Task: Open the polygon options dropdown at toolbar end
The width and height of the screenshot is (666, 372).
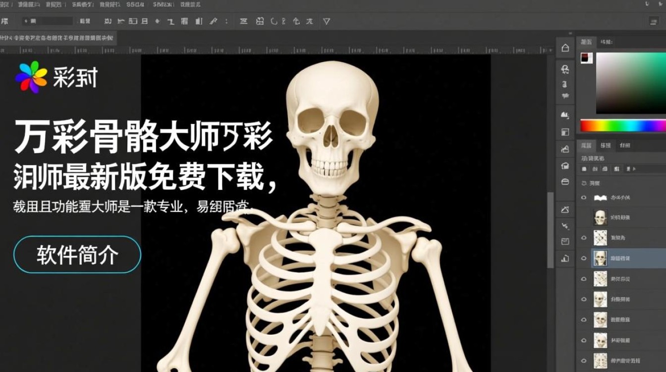Action: pos(327,21)
